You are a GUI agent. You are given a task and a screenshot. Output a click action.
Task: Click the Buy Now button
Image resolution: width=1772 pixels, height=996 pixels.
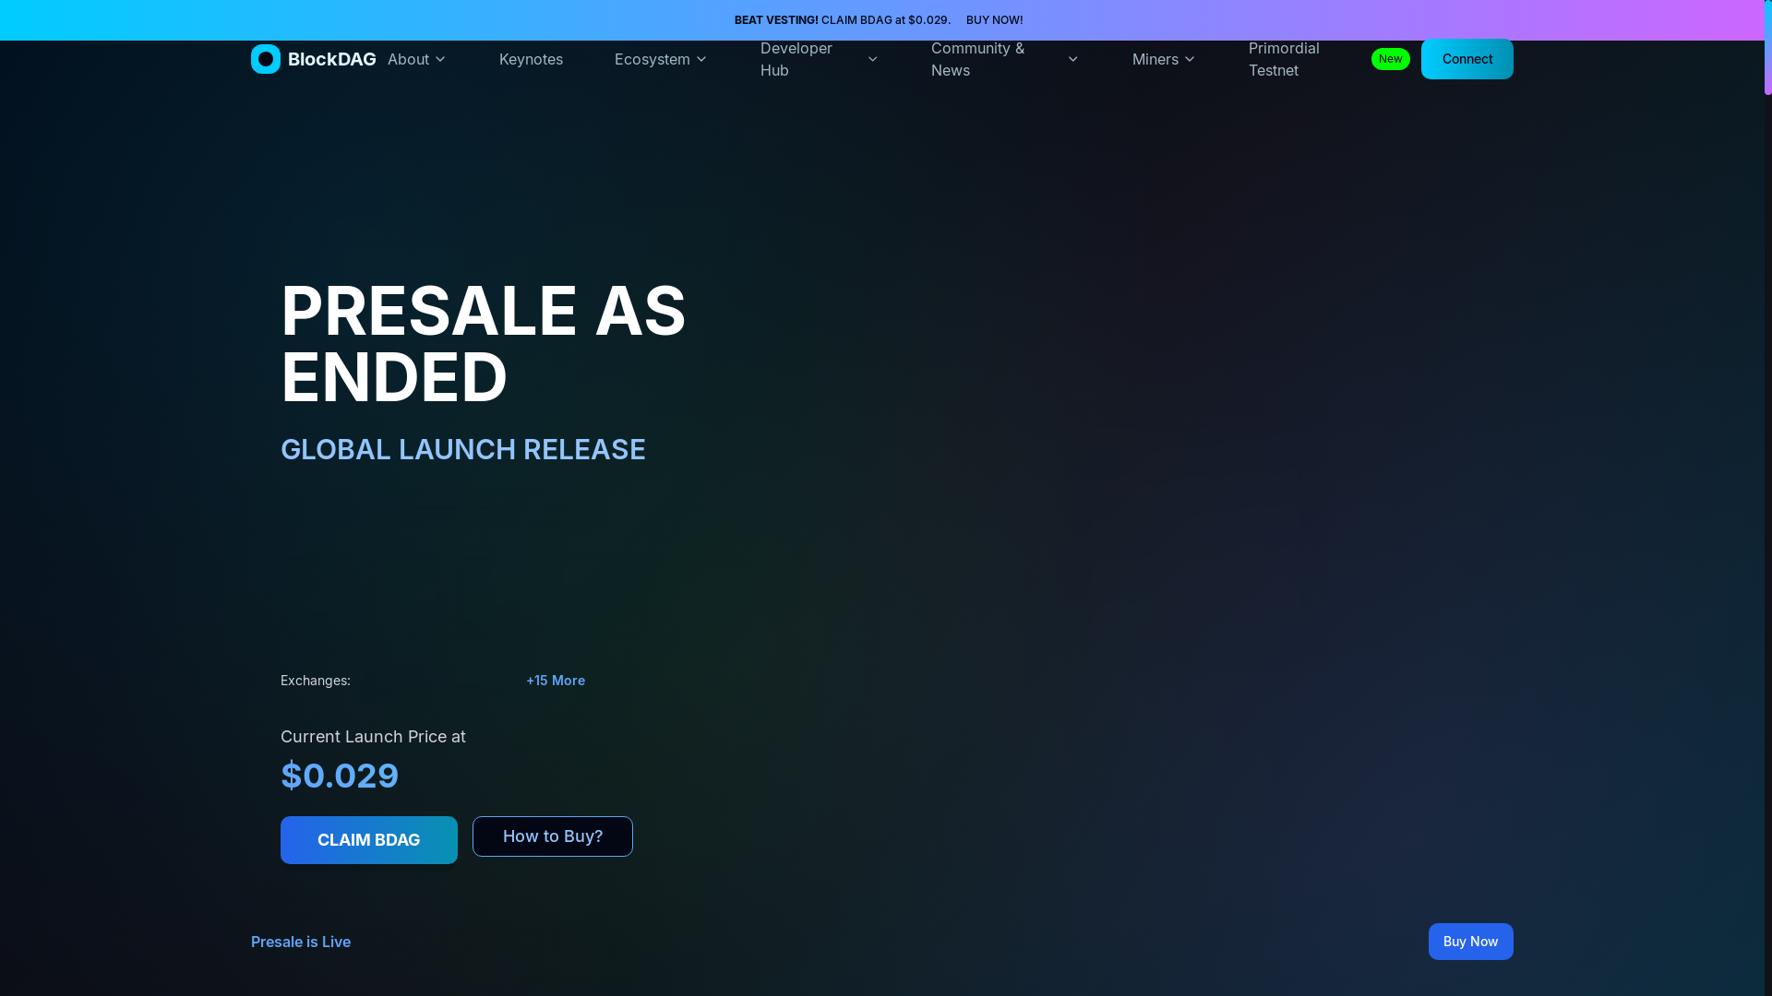coord(1470,942)
